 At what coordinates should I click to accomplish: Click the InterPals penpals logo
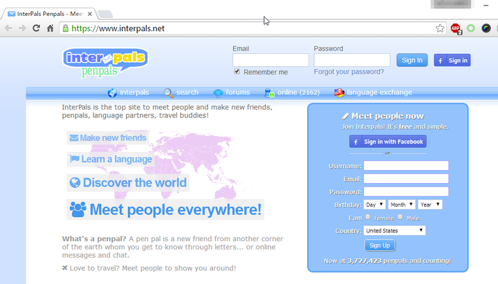tap(105, 62)
